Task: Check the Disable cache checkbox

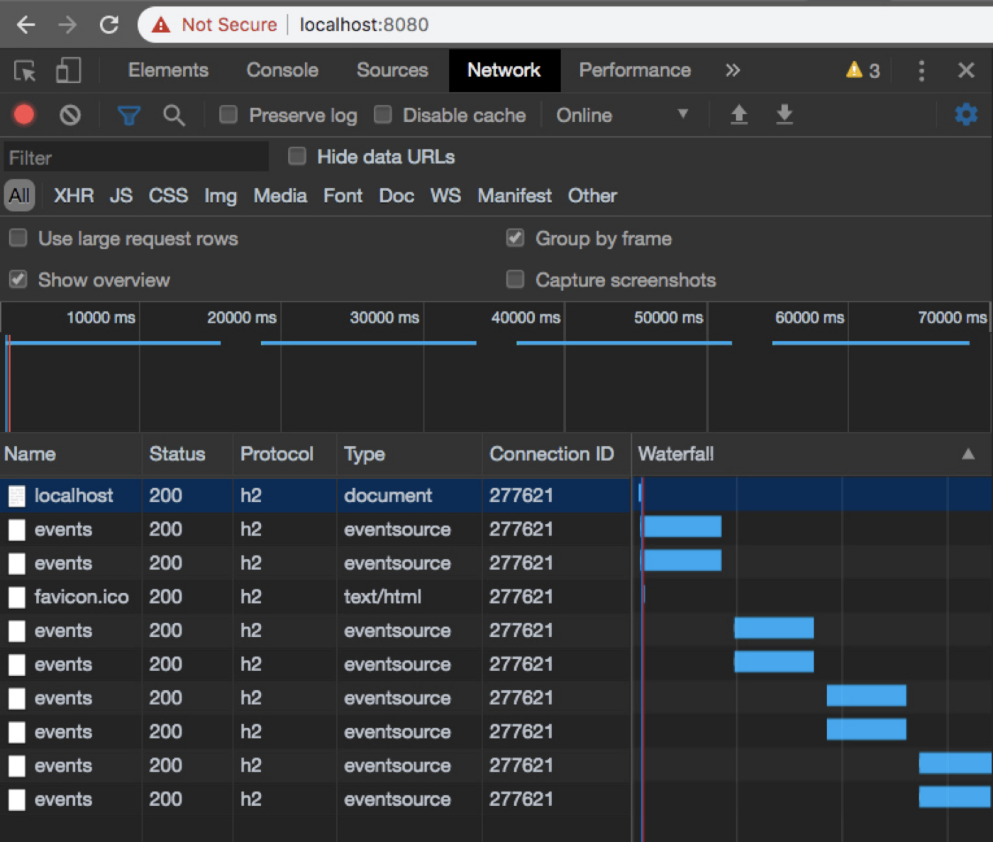Action: pos(383,115)
